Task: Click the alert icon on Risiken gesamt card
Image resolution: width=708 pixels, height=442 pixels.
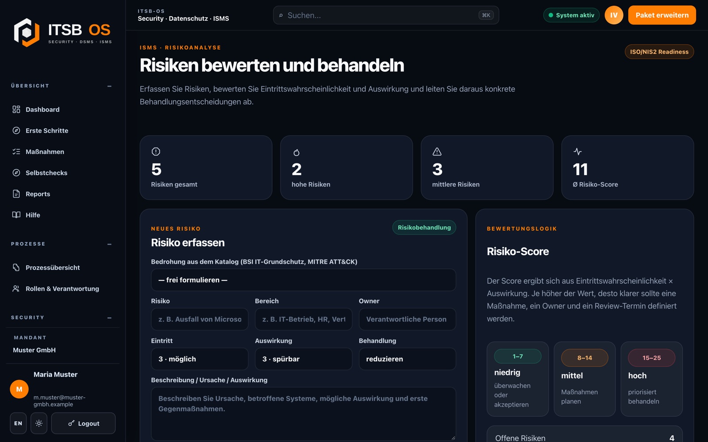Action: (x=156, y=152)
